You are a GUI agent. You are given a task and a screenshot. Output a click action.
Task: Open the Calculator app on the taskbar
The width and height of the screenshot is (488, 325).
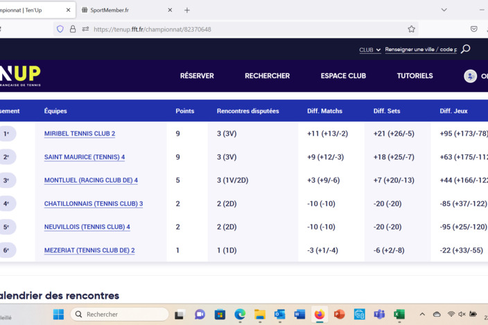pos(360,315)
